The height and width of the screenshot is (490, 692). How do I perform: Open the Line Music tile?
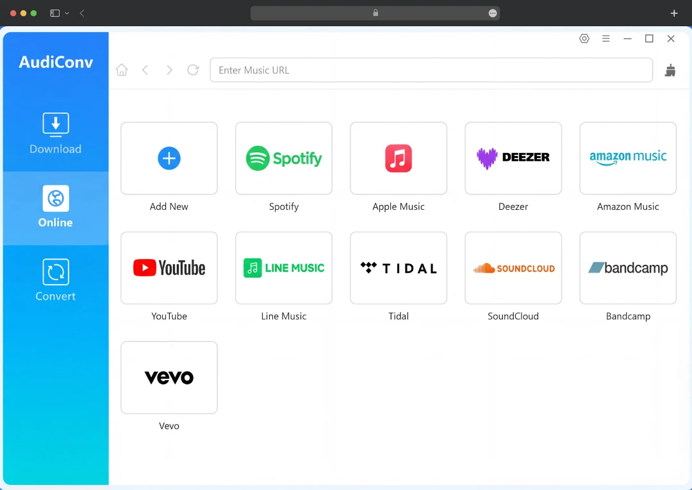click(284, 268)
